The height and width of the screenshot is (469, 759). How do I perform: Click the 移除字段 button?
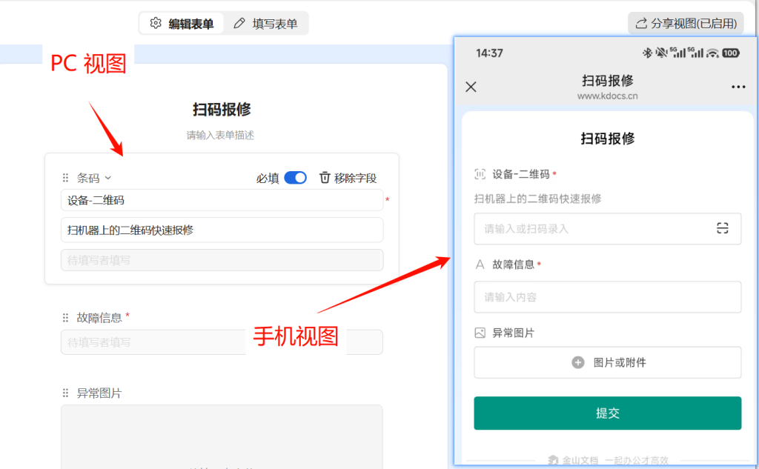tap(348, 178)
